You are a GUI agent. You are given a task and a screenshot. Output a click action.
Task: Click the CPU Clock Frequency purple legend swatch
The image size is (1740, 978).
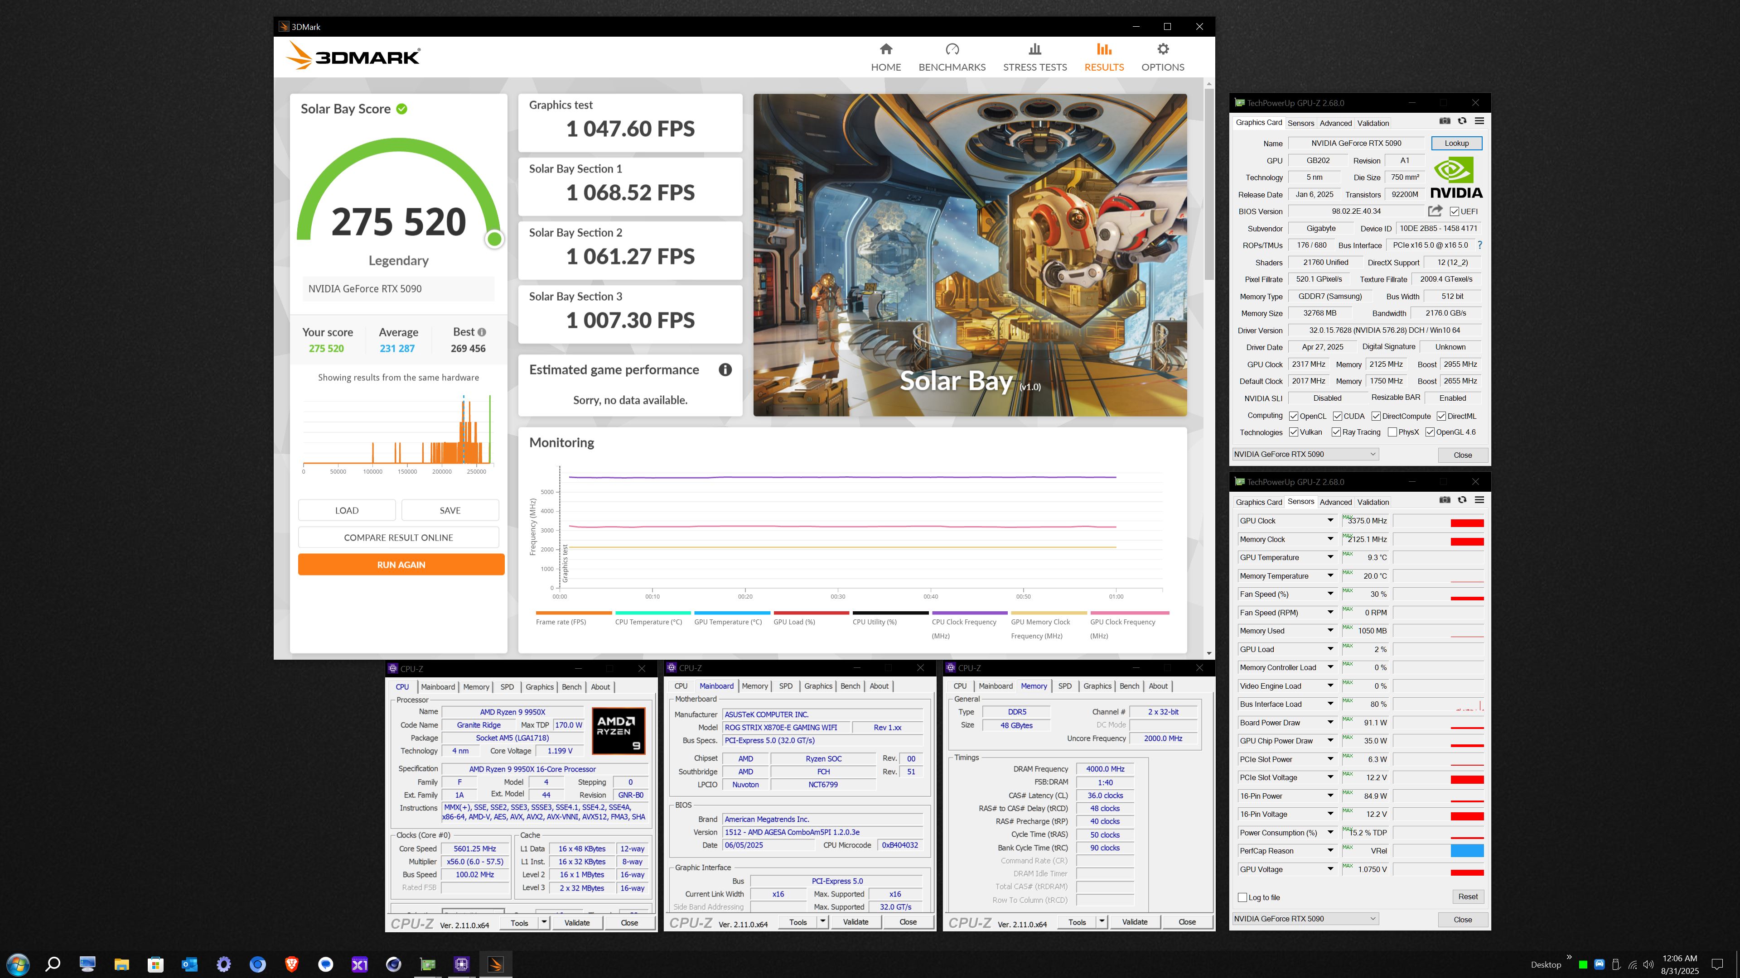(969, 613)
